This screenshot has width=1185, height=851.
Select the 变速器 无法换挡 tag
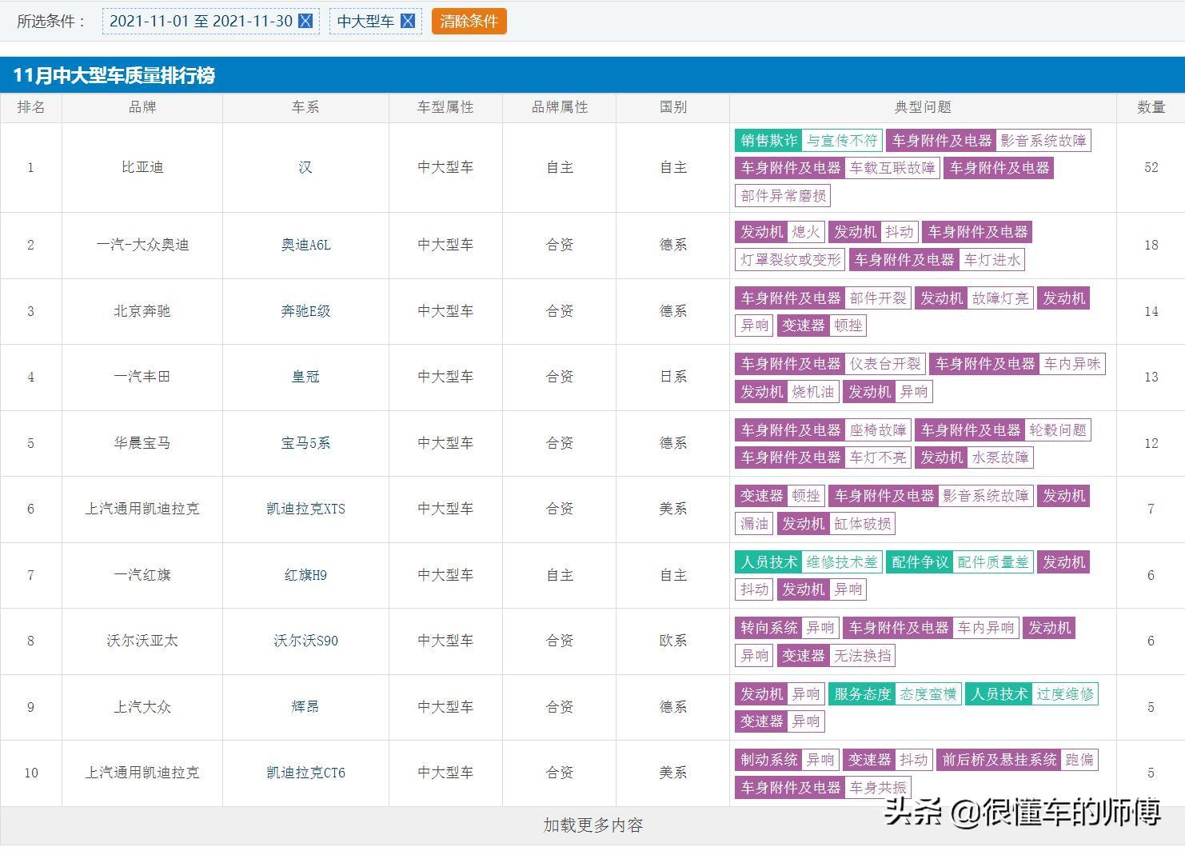pos(836,656)
